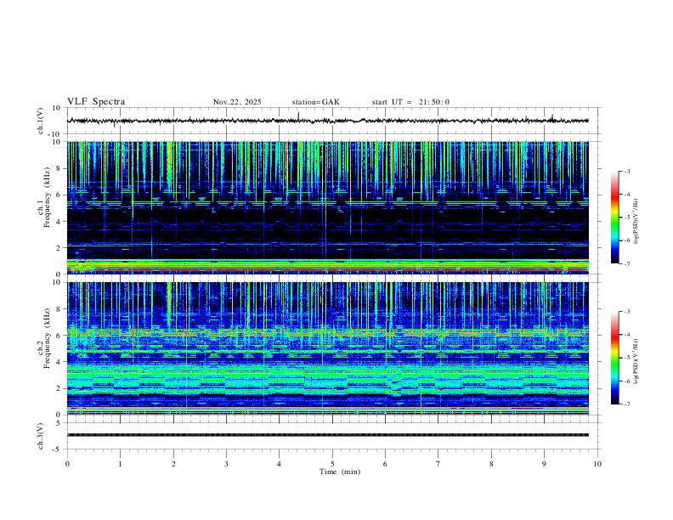Click the '2' tick on time axis

173,464
